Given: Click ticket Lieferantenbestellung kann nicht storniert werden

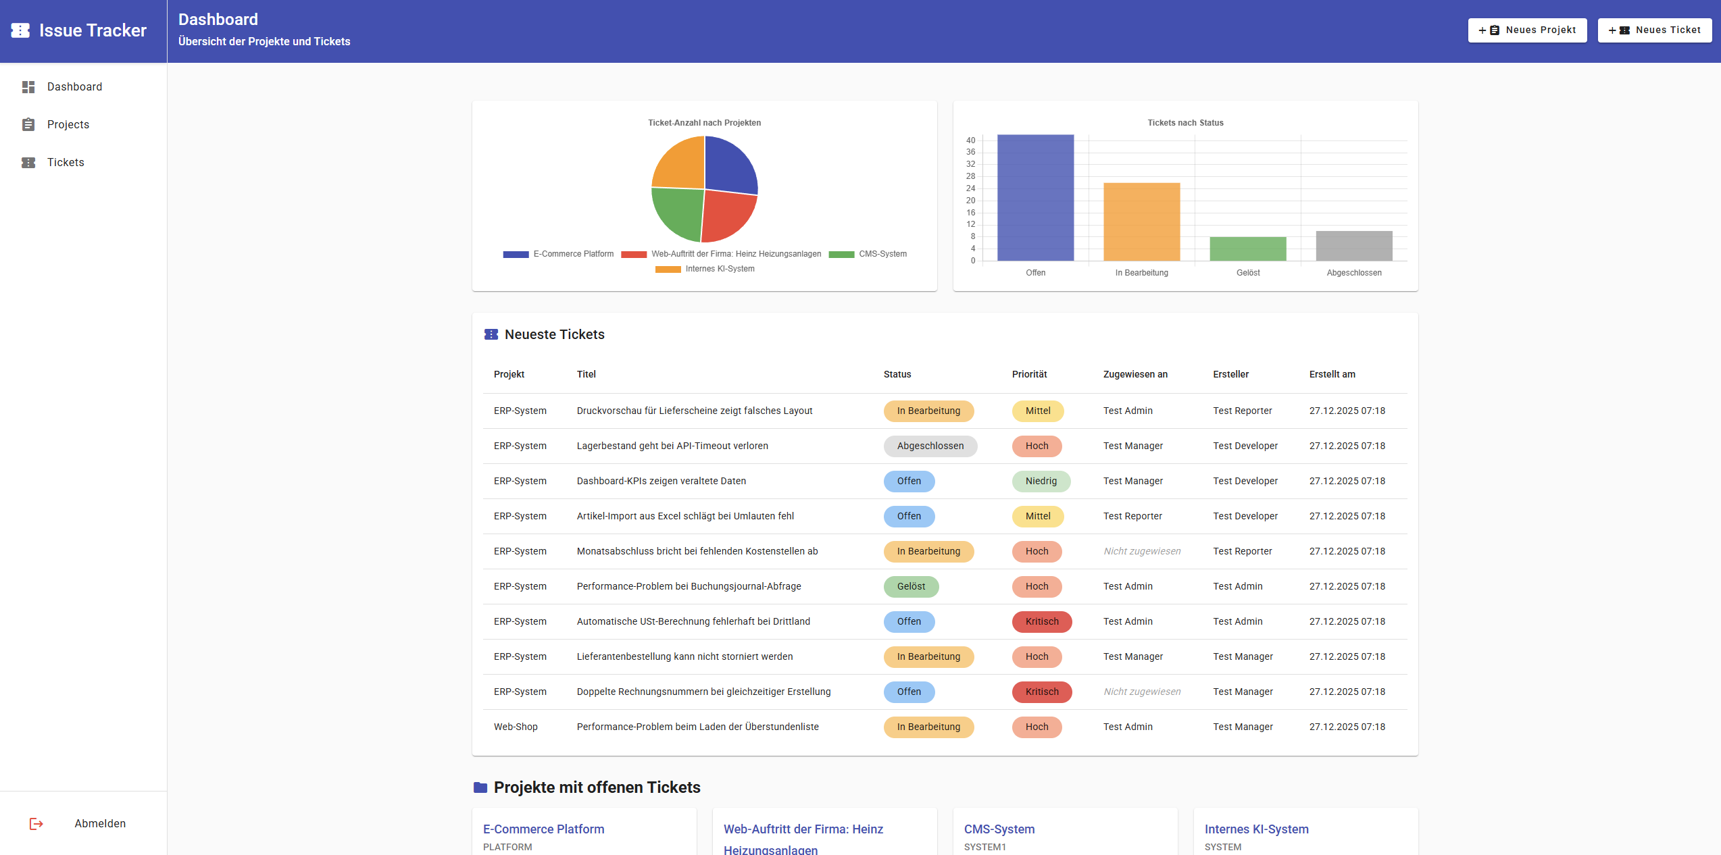Looking at the screenshot, I should point(685,657).
